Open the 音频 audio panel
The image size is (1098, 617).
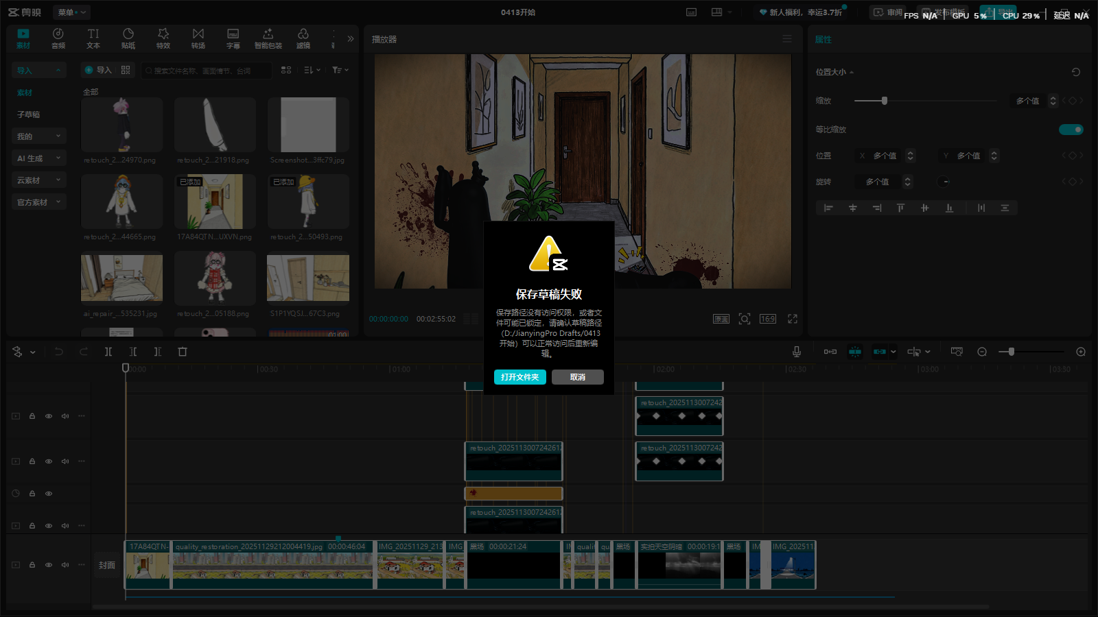pyautogui.click(x=58, y=38)
